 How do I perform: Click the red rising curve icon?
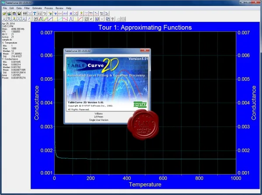(x=80, y=19)
